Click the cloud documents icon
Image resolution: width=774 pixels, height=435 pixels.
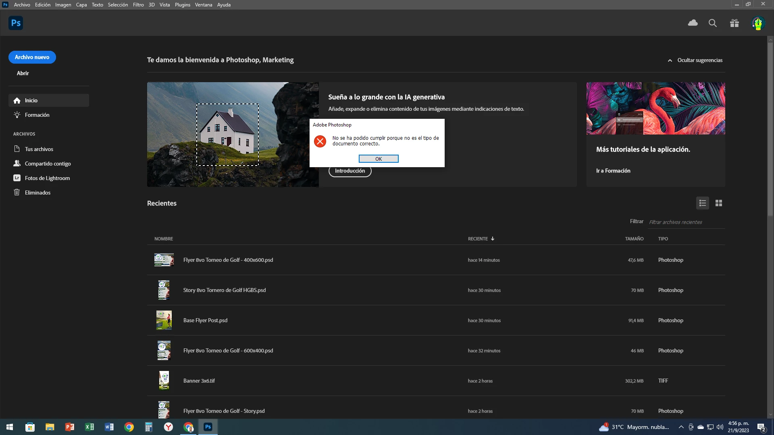693,23
